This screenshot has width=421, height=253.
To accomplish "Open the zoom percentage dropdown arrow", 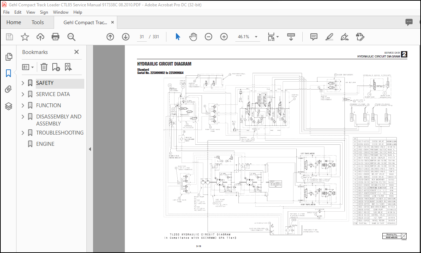I will (256, 37).
